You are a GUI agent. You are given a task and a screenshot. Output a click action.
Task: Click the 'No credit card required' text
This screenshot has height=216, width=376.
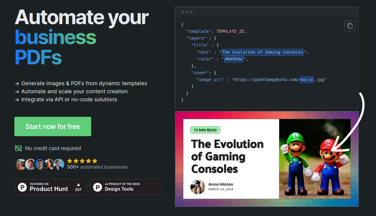point(53,148)
